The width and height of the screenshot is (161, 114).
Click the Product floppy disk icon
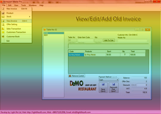3,13
